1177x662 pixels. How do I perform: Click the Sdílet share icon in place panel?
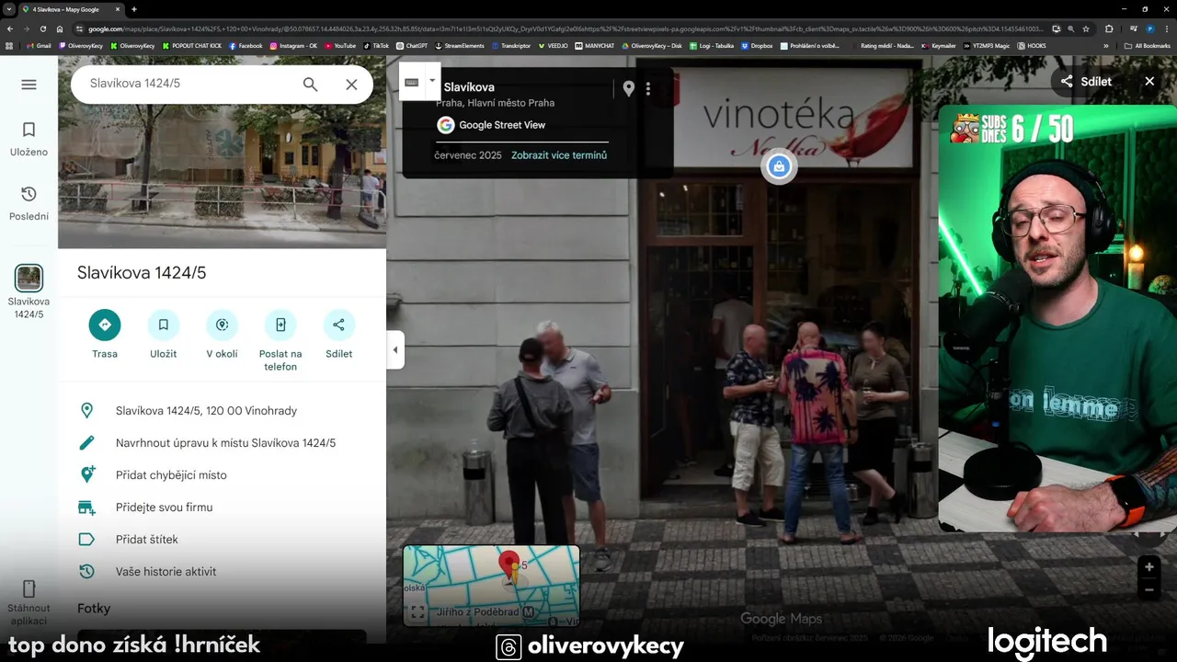[x=338, y=325]
